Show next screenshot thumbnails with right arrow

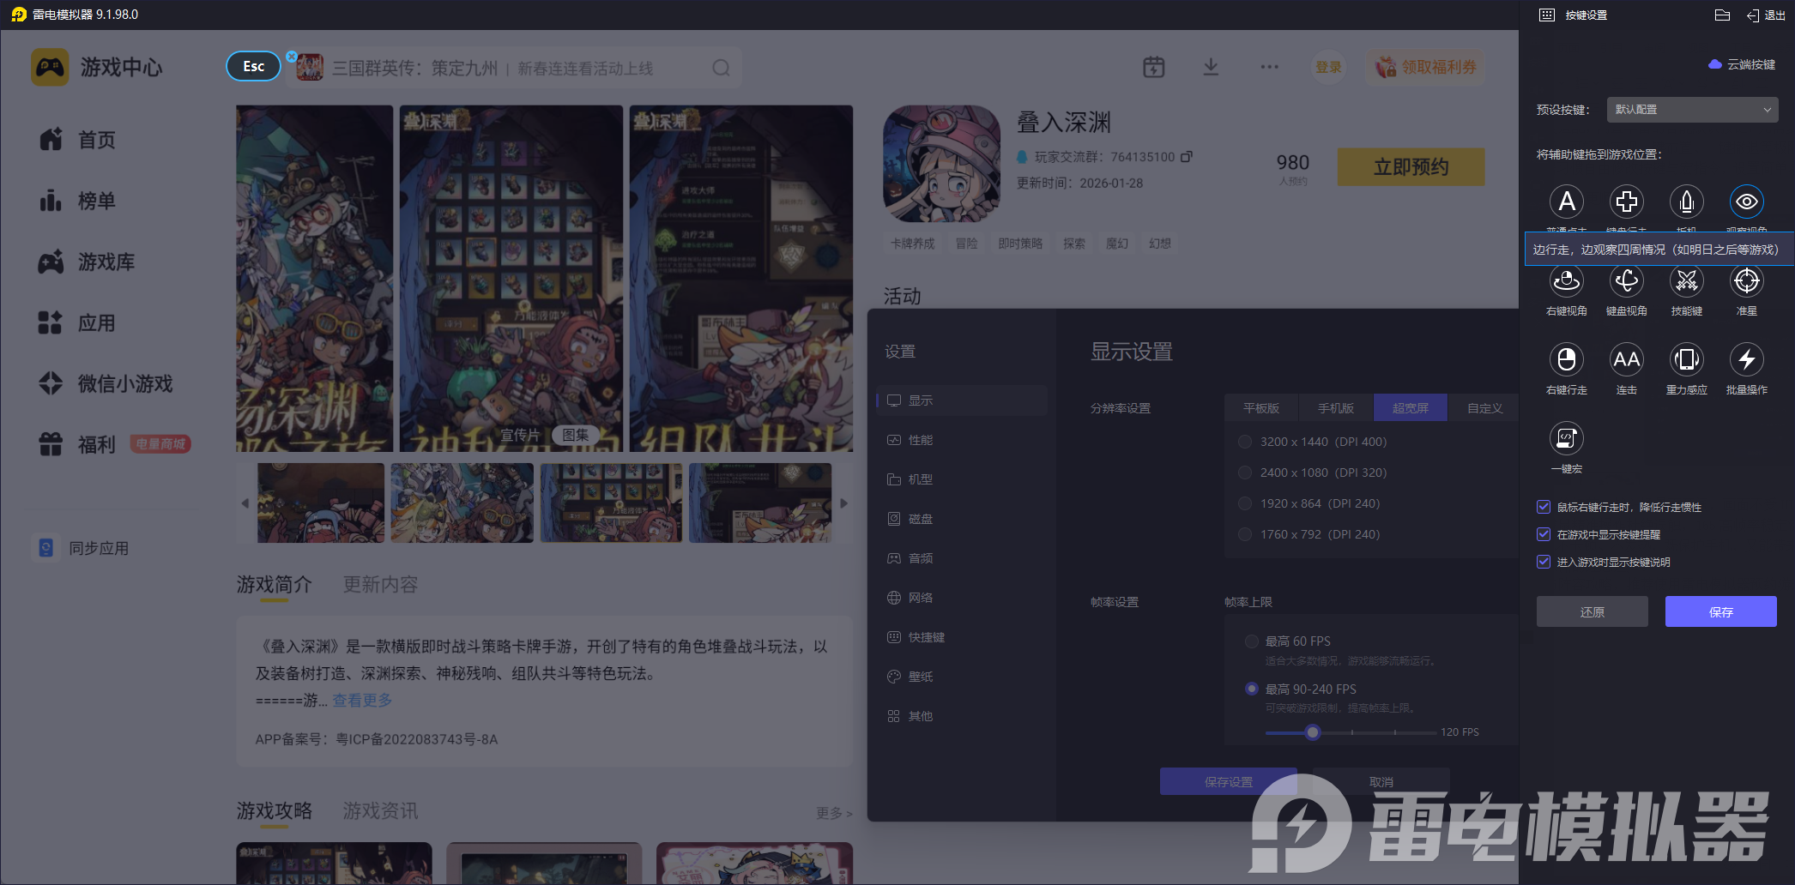[843, 503]
